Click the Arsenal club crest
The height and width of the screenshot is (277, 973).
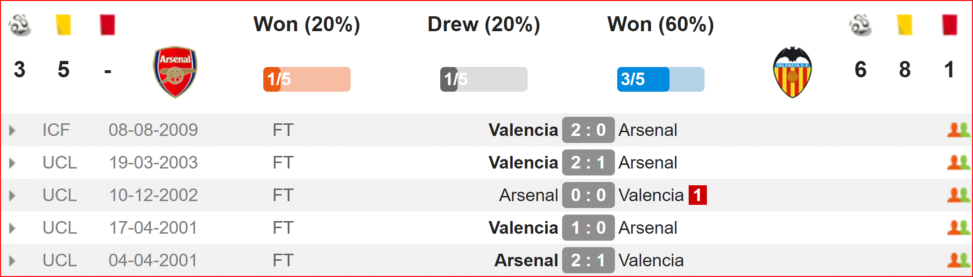click(175, 72)
